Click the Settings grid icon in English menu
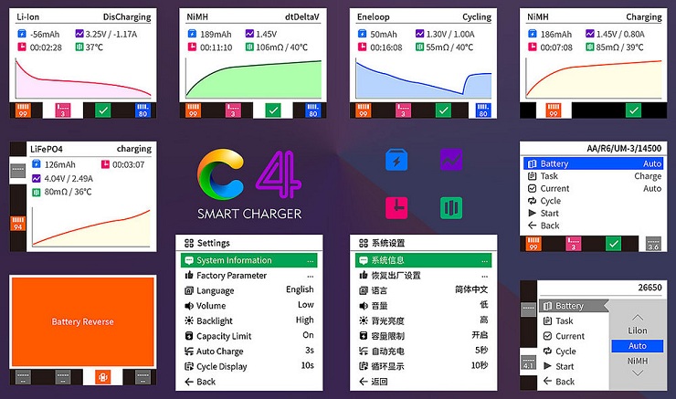 coord(189,243)
